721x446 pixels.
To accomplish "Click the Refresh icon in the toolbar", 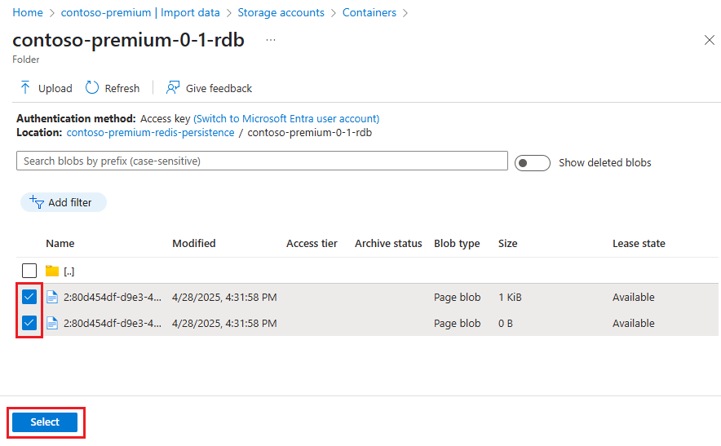I will coord(92,88).
